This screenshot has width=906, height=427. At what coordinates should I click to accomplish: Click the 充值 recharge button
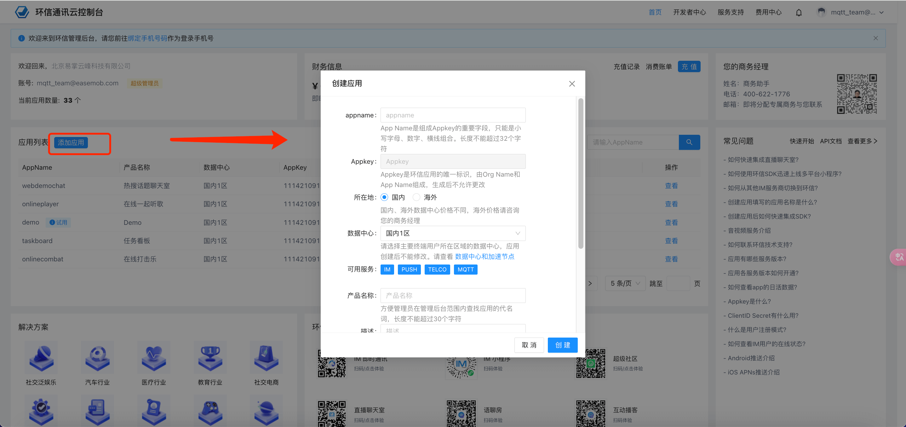tap(689, 66)
